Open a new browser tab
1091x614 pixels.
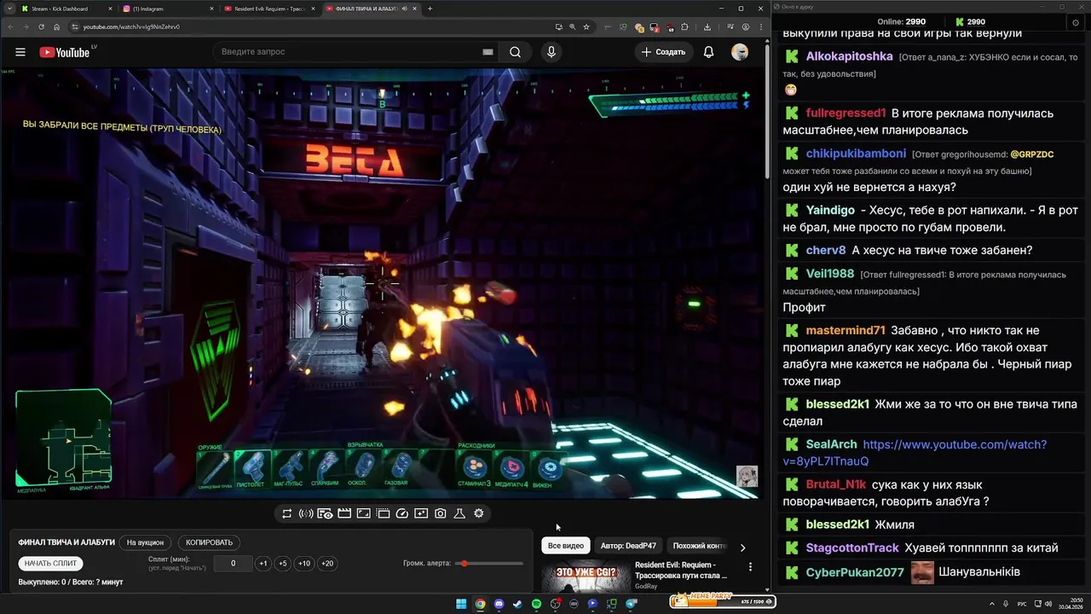(430, 9)
